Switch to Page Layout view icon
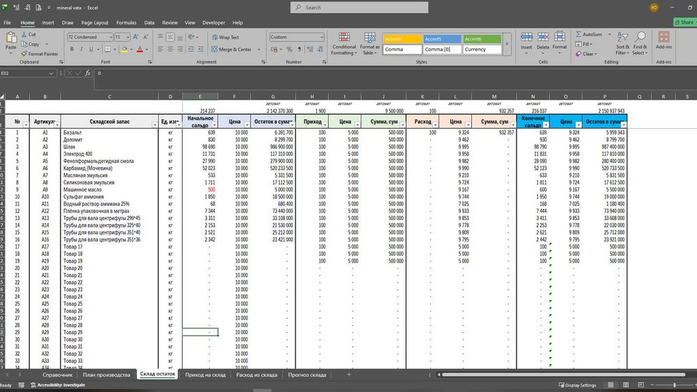The image size is (697, 392). pyautogui.click(x=625, y=385)
